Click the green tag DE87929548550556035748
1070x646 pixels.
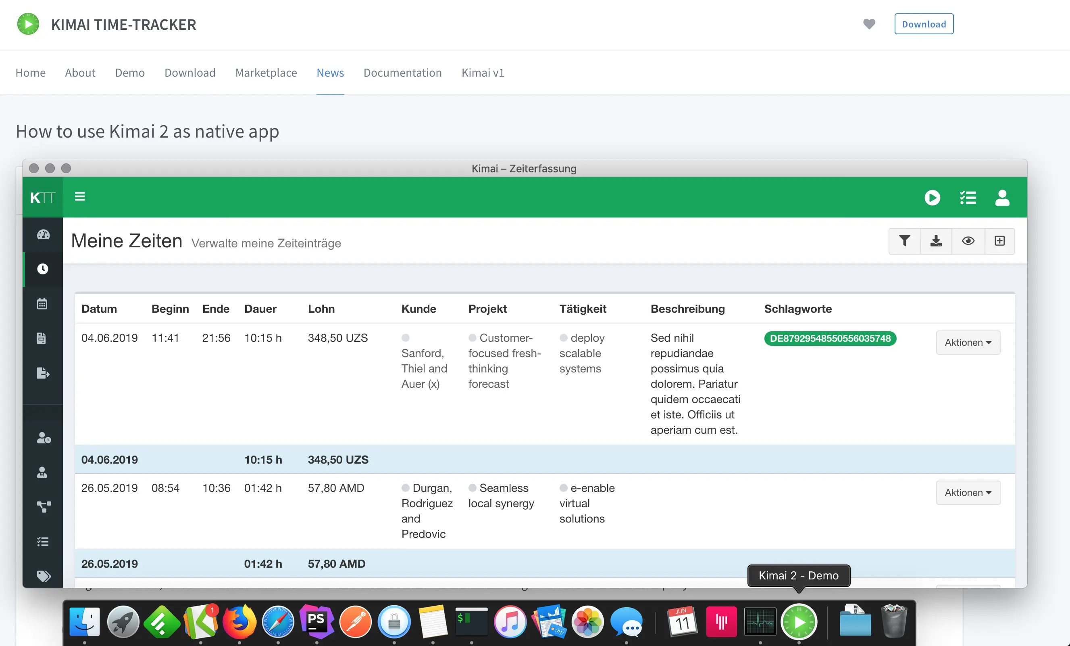[x=830, y=338]
